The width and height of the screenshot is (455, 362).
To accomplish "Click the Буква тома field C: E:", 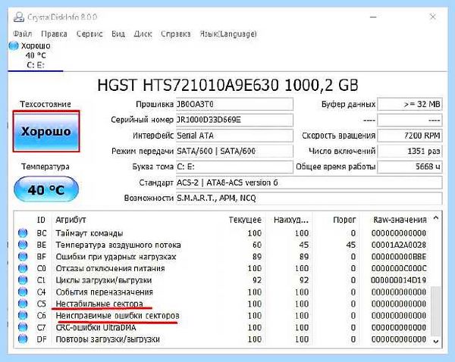I will [234, 167].
